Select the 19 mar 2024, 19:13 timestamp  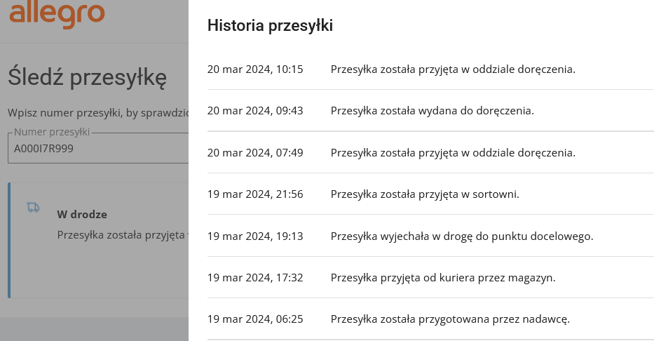click(255, 236)
